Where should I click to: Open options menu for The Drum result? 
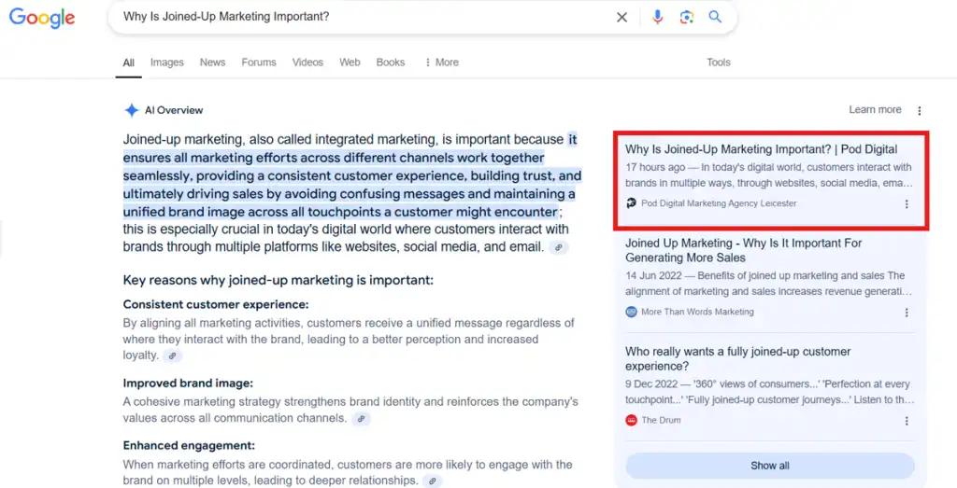point(906,421)
